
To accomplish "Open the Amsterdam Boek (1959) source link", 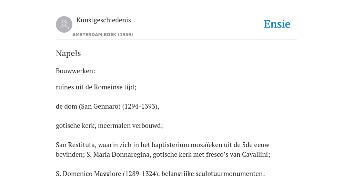I will point(103,35).
